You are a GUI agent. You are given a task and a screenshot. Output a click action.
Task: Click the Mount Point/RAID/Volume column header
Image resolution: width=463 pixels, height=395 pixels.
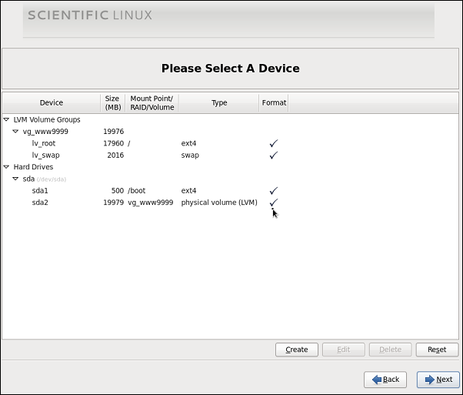point(152,102)
